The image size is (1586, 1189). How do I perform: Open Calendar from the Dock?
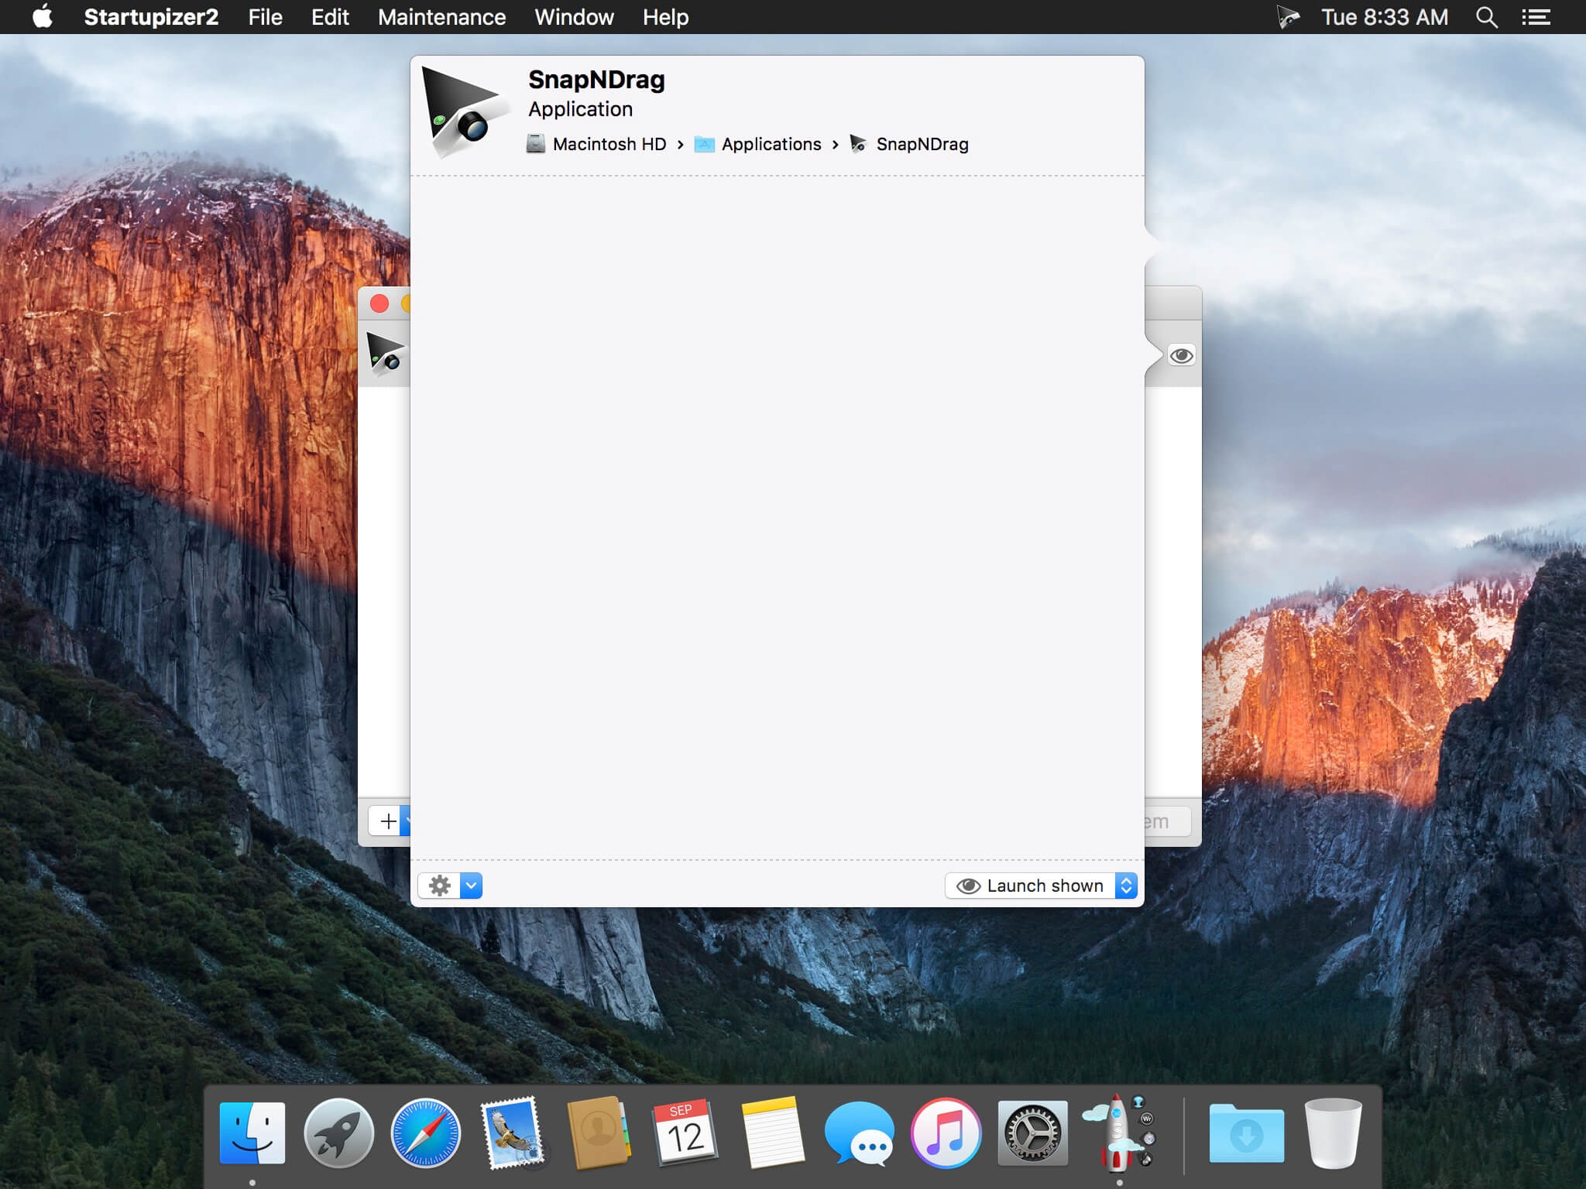coord(685,1133)
